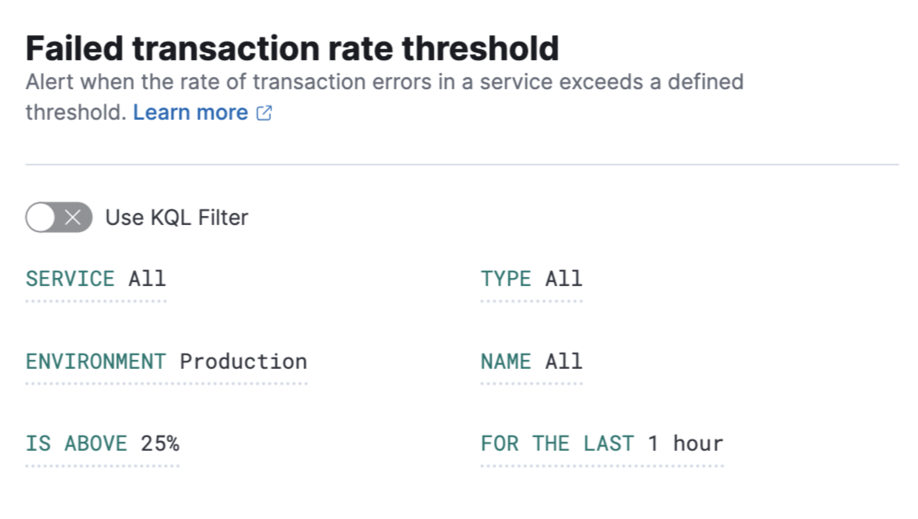Screen dimensions: 918x519
Task: Choose a different transaction TYPE
Action: 531,279
